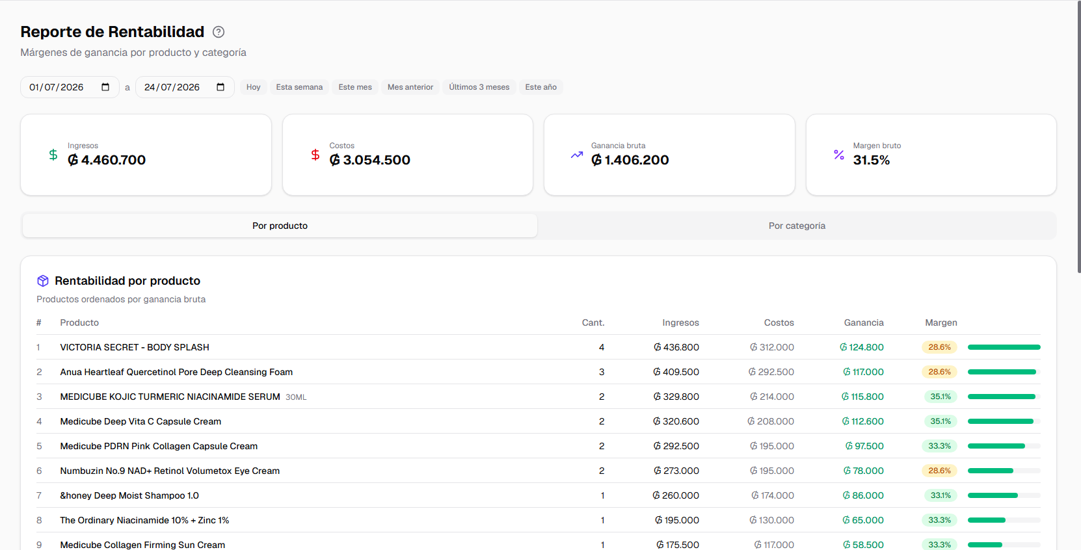Click trending arrow icon in Ganancia bruta card
Screen dimensions: 1081x550
click(x=577, y=155)
